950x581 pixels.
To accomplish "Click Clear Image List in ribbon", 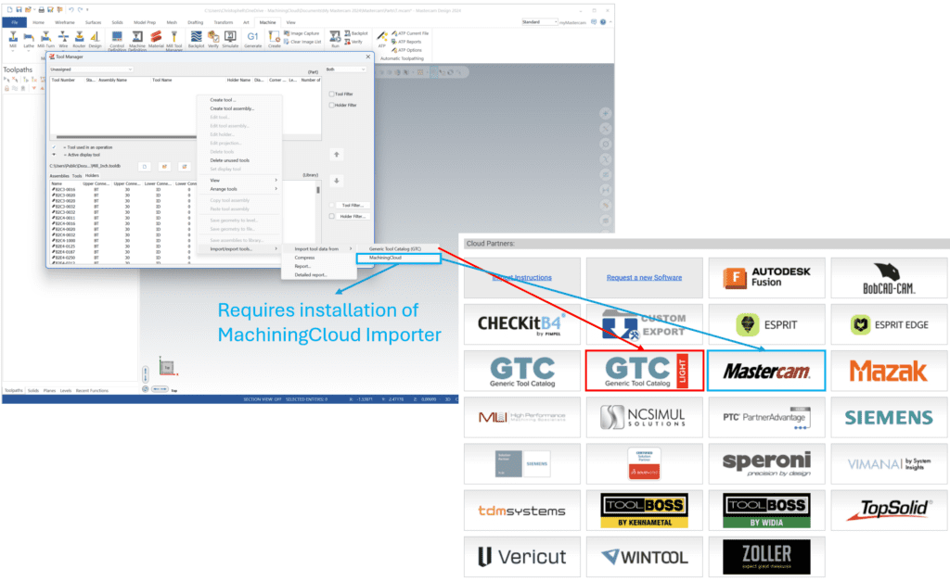I will coord(303,42).
